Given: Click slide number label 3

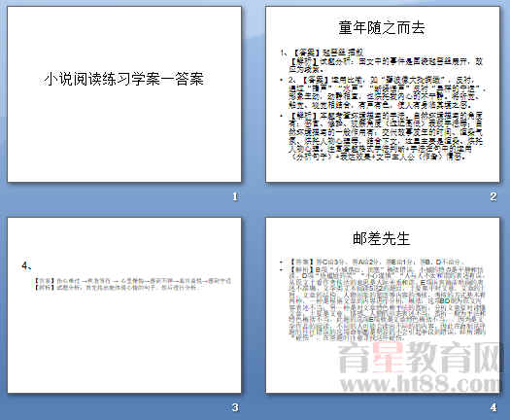Looking at the screenshot, I should click(x=235, y=407).
